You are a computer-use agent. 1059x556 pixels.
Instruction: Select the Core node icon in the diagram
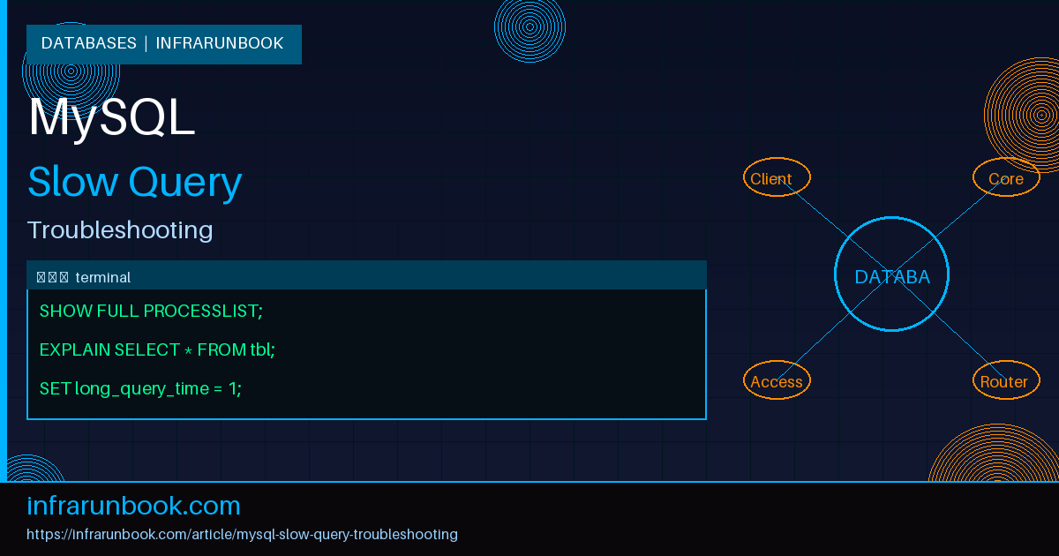click(x=1006, y=177)
